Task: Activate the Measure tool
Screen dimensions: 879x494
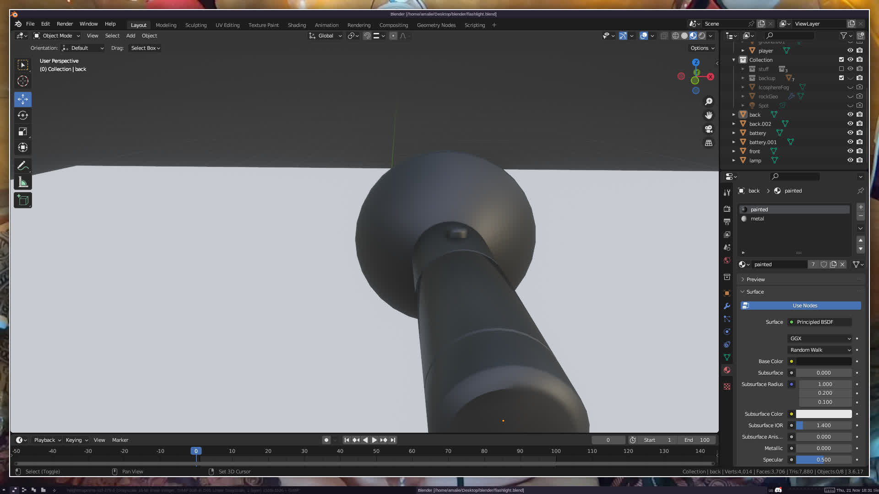Action: (23, 183)
